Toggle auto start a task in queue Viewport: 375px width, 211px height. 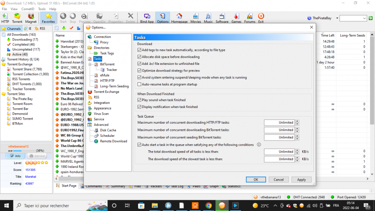tap(139, 145)
